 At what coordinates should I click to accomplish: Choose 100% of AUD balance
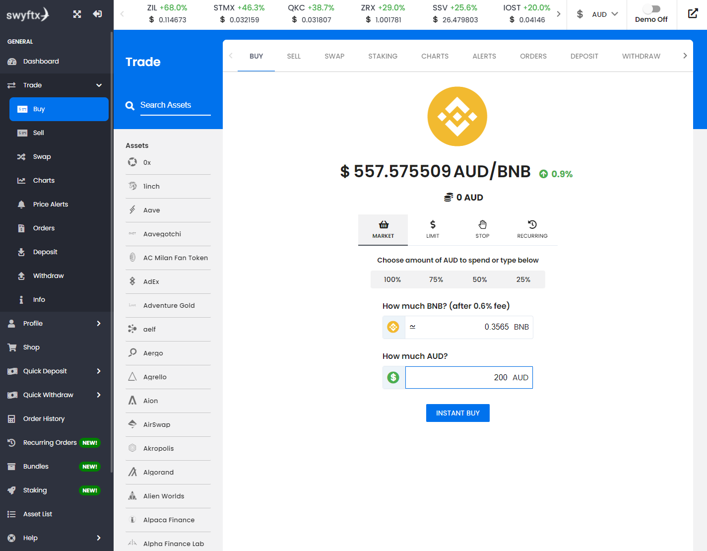point(392,279)
